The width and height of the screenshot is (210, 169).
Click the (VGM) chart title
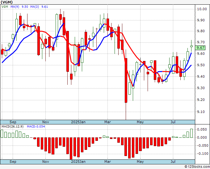(x=7, y=2)
